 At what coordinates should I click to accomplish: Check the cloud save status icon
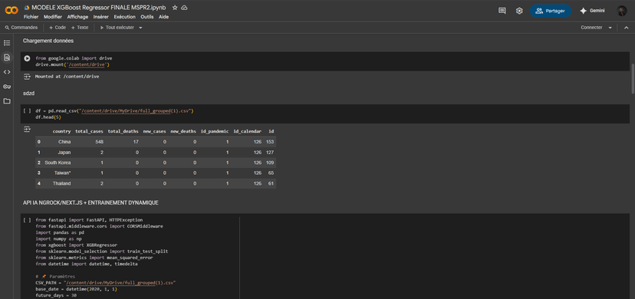[x=184, y=8]
